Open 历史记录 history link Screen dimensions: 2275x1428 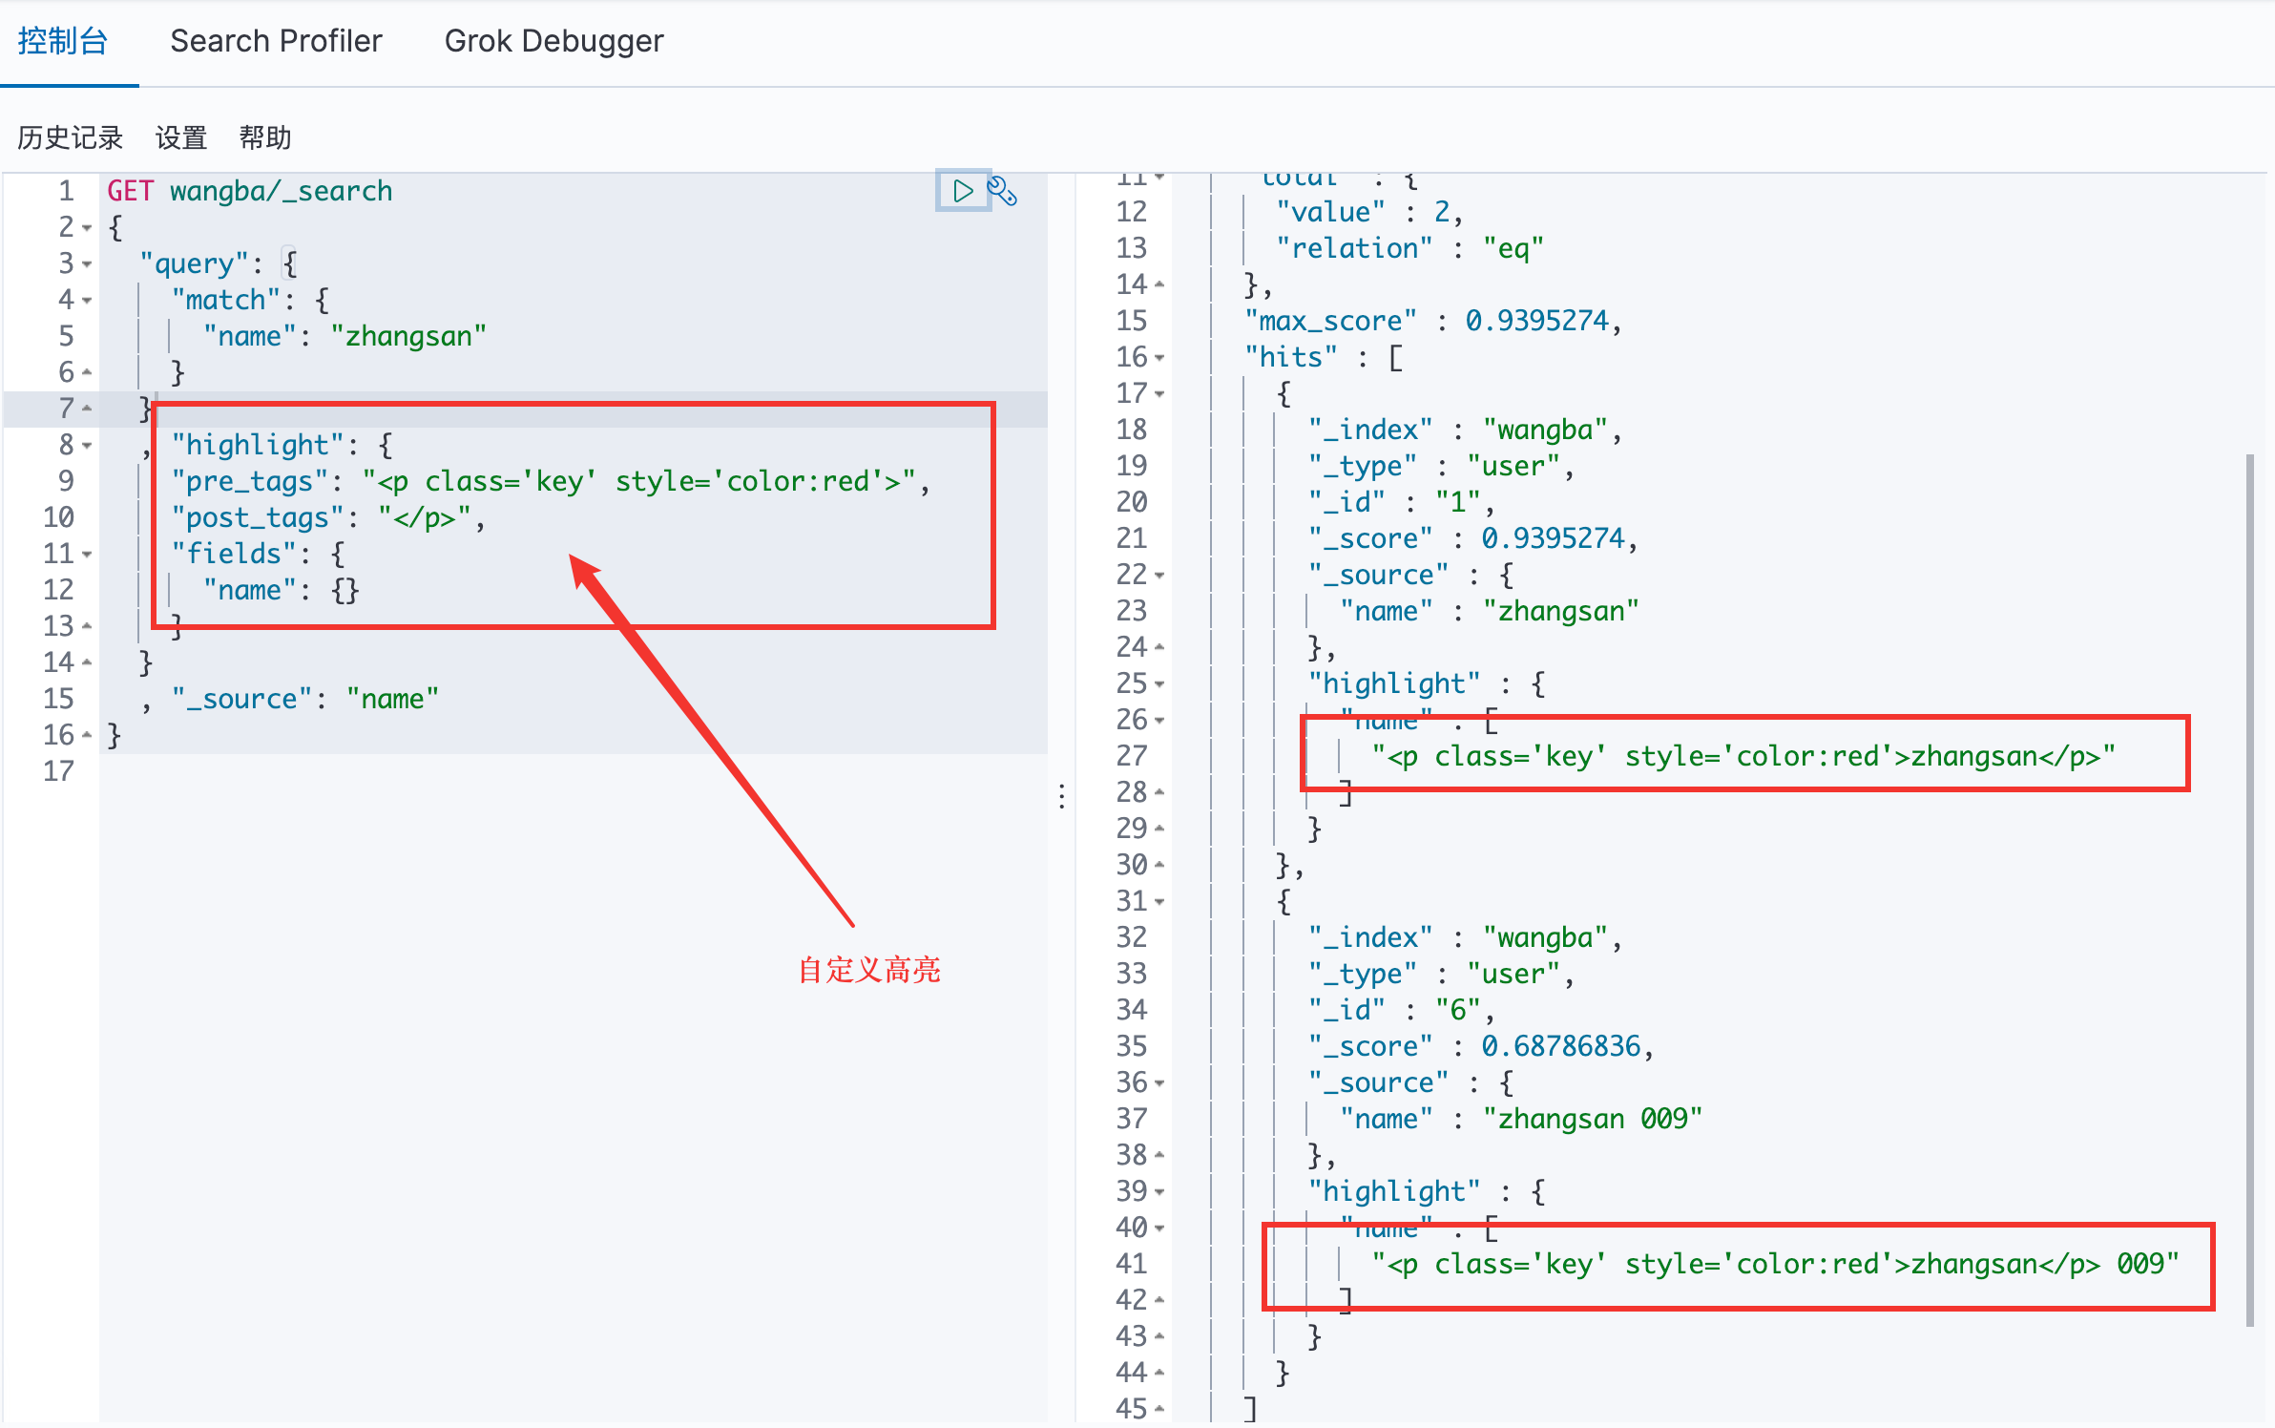coord(71,138)
